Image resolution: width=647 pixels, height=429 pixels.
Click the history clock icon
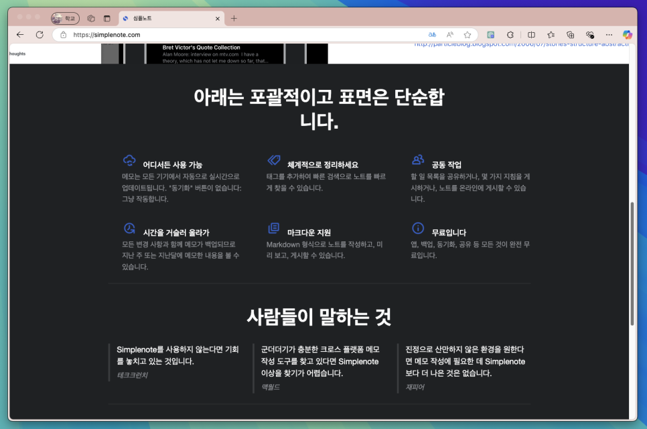(129, 228)
